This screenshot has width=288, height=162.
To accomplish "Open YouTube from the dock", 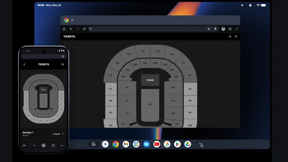I will pos(157,144).
